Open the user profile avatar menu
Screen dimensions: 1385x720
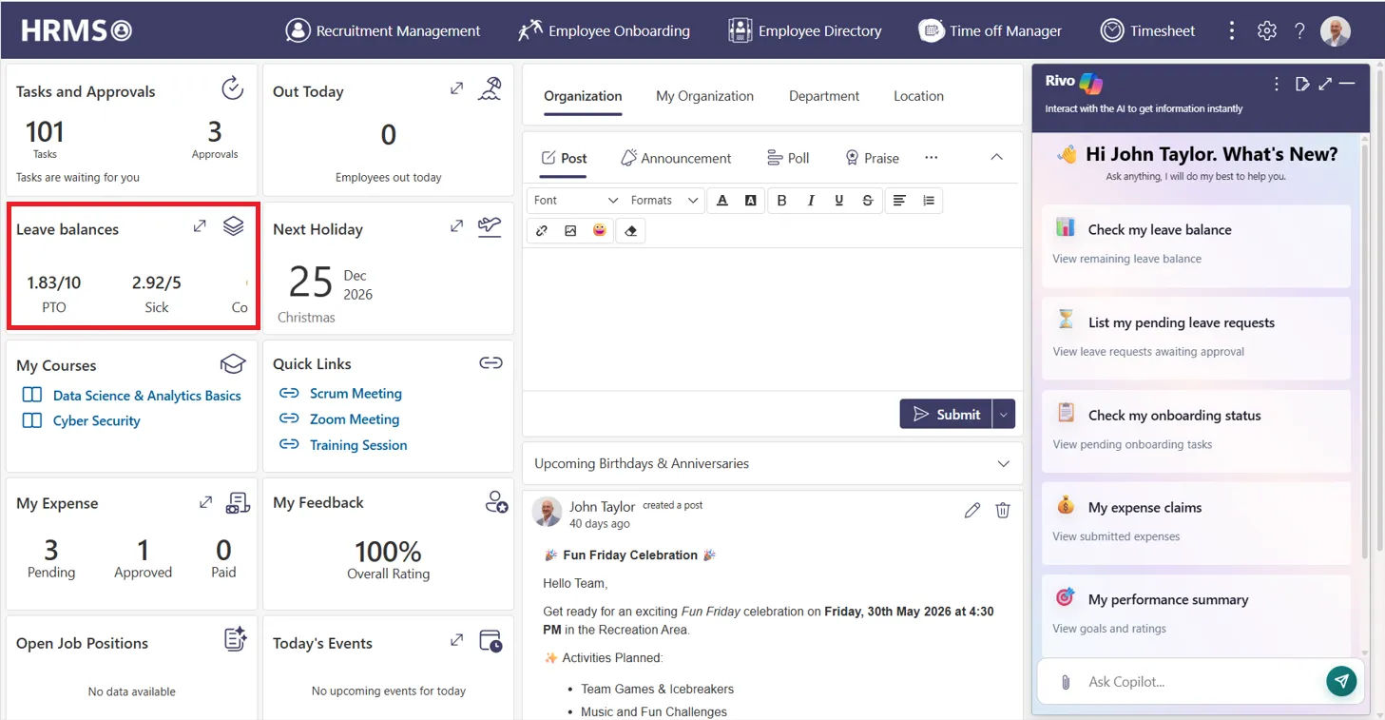pyautogui.click(x=1336, y=30)
